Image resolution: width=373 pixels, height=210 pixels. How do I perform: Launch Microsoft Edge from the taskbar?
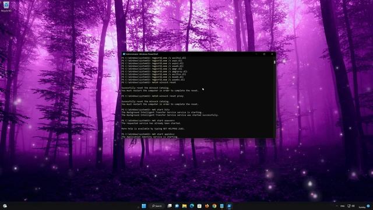pos(192,206)
